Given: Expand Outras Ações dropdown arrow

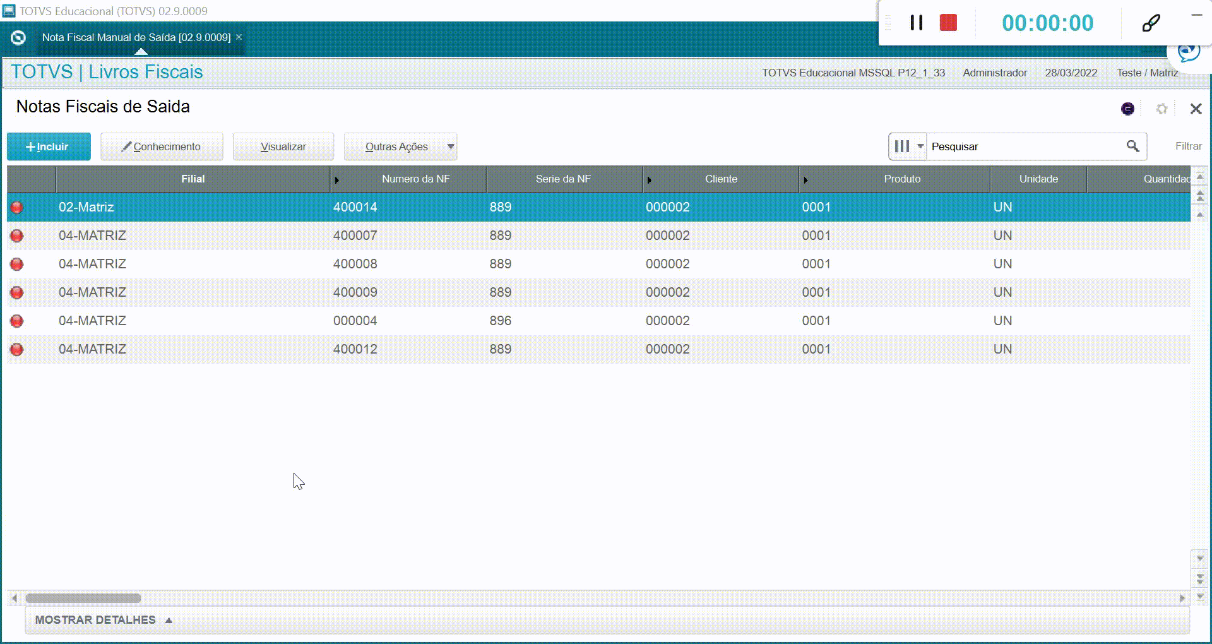Looking at the screenshot, I should click(451, 146).
